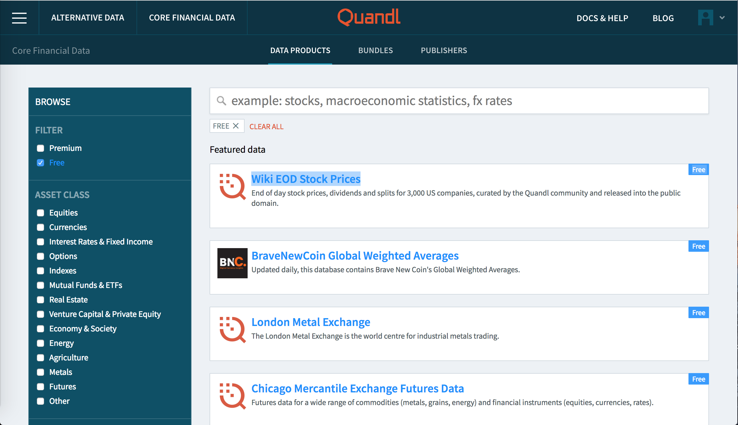The width and height of the screenshot is (738, 425).
Task: Click the Clear All link
Action: pos(266,126)
